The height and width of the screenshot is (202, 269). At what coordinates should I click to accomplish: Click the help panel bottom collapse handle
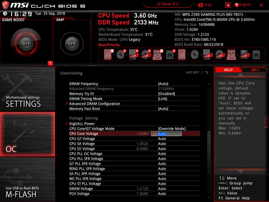241,171
